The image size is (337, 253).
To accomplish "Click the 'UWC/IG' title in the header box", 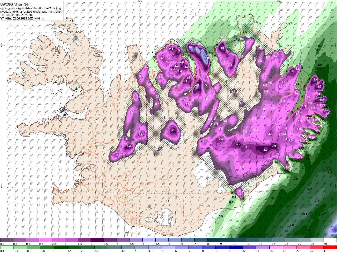I will coord(6,4).
